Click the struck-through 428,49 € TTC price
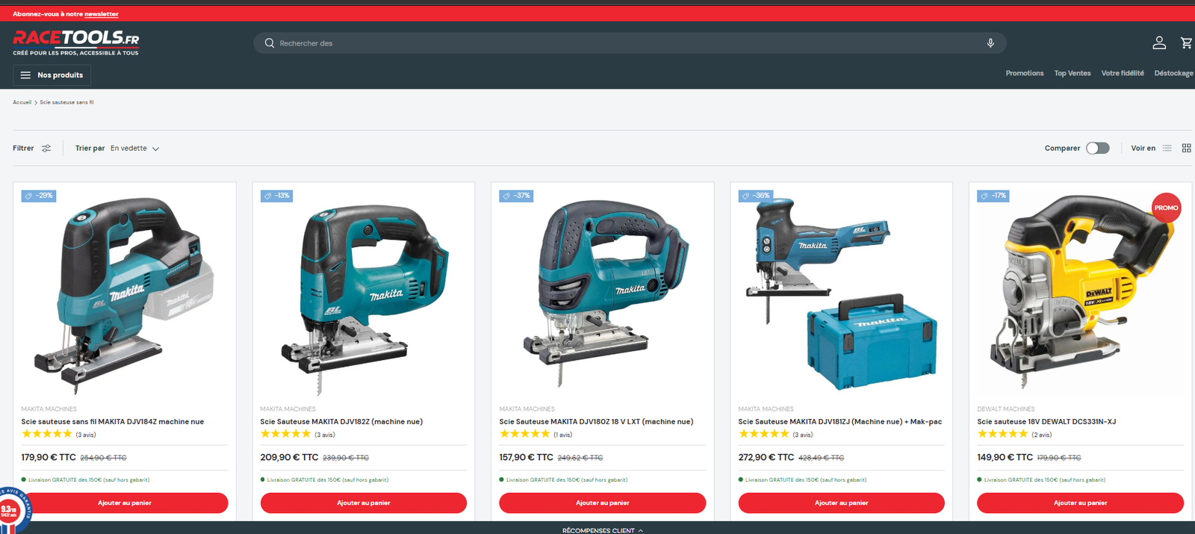This screenshot has height=534, width=1195. click(821, 458)
